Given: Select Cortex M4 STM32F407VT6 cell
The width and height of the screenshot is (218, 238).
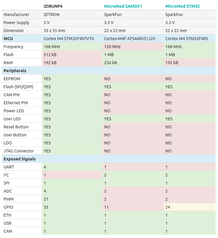Looking at the screenshot, I should [69, 39].
